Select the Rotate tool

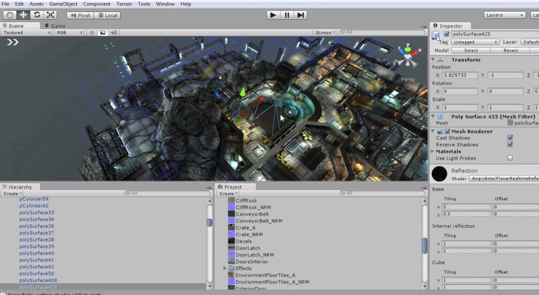click(x=37, y=15)
